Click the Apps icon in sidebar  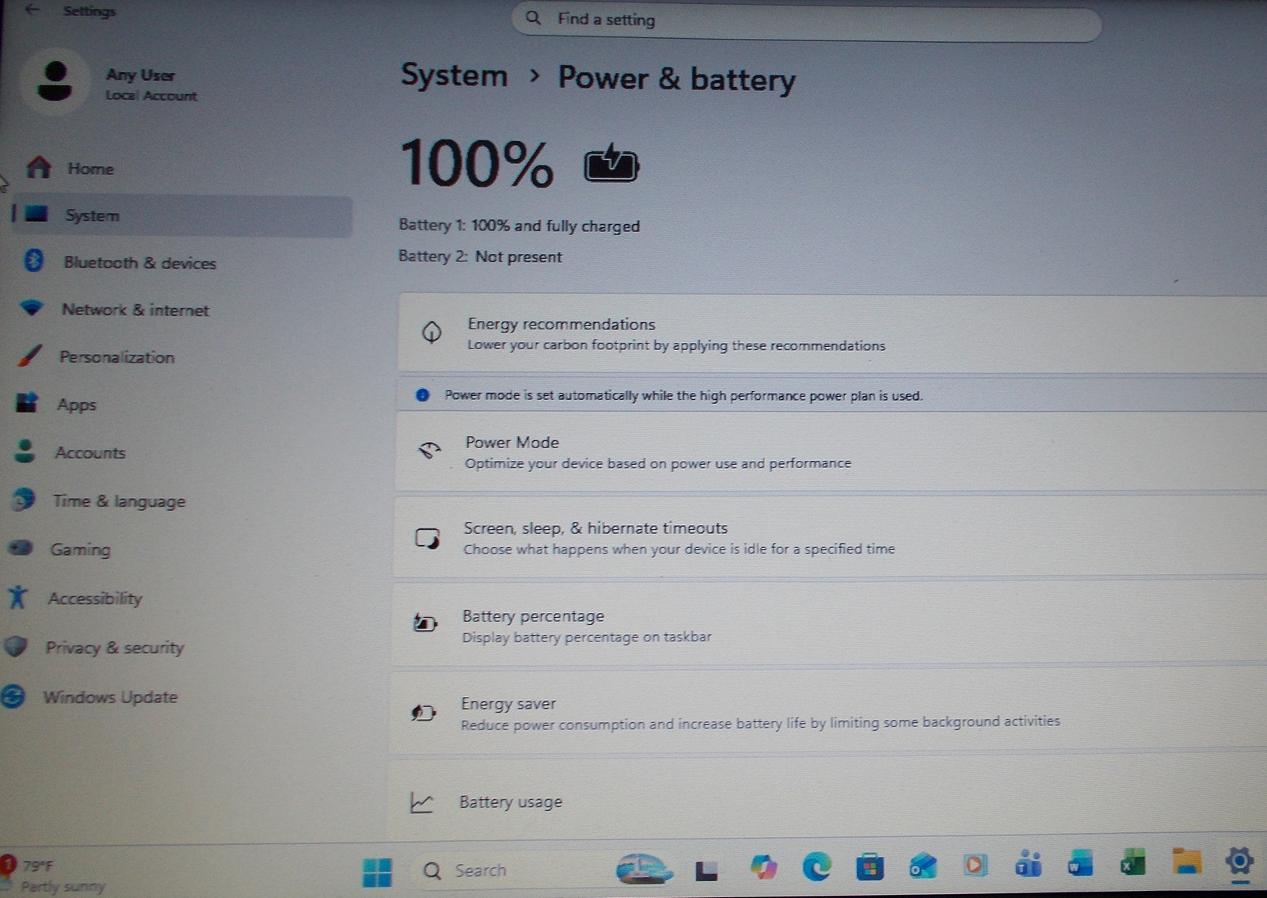pos(27,402)
